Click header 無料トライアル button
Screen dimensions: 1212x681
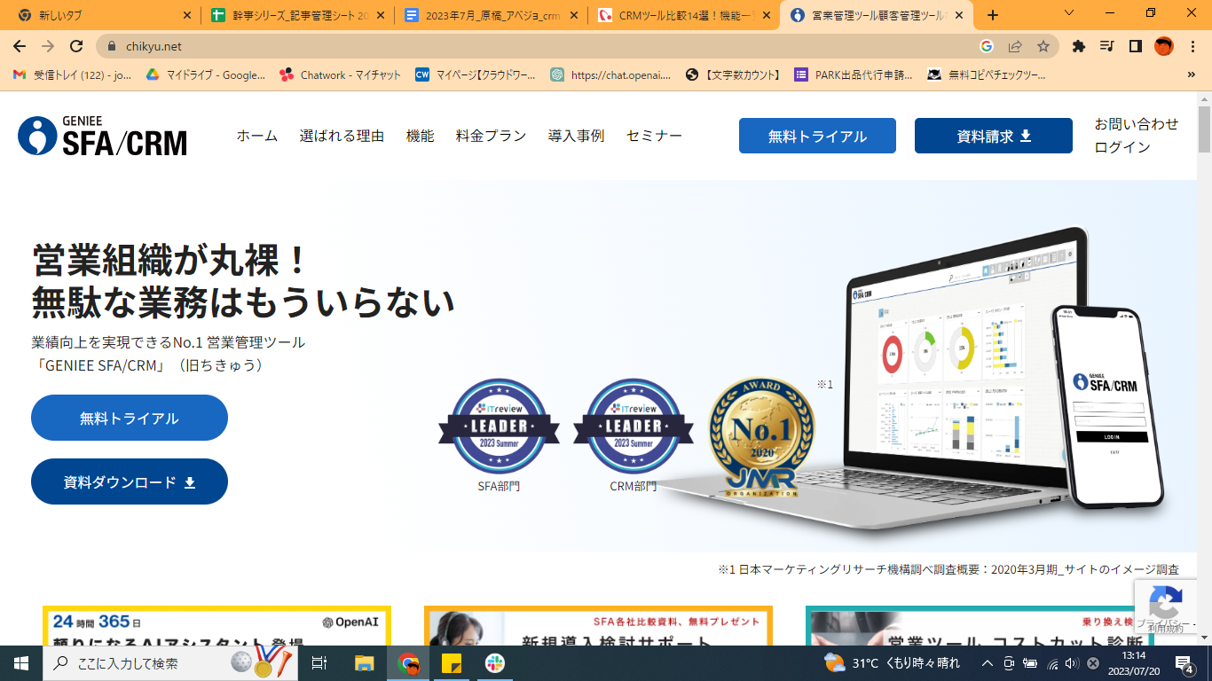817,136
